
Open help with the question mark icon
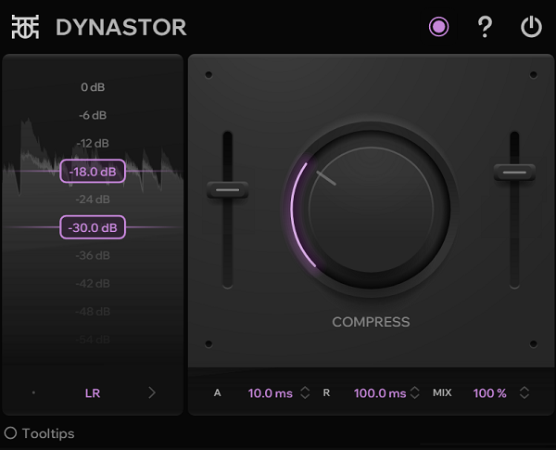[x=485, y=27]
